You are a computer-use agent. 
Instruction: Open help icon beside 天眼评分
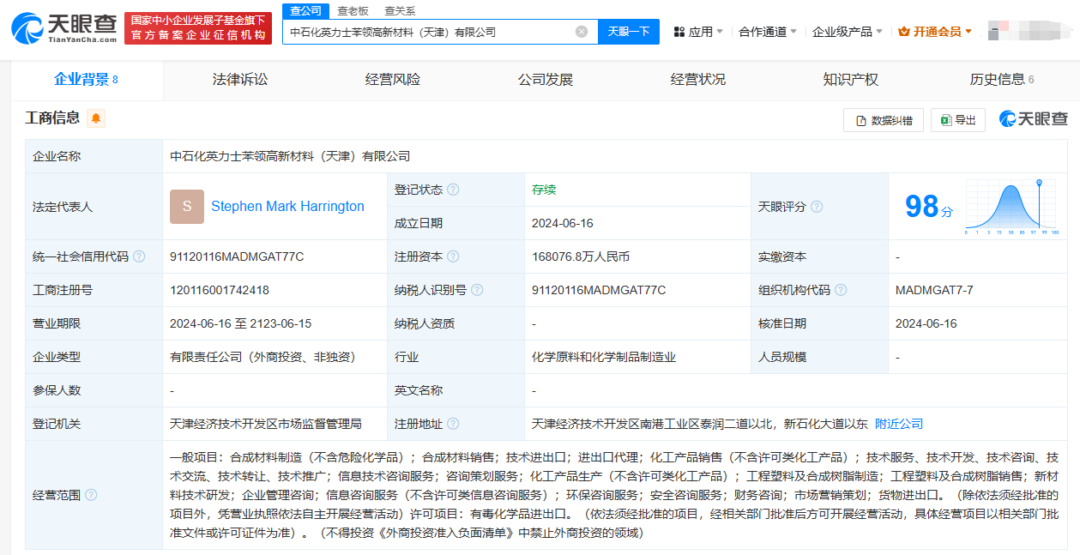(x=817, y=207)
